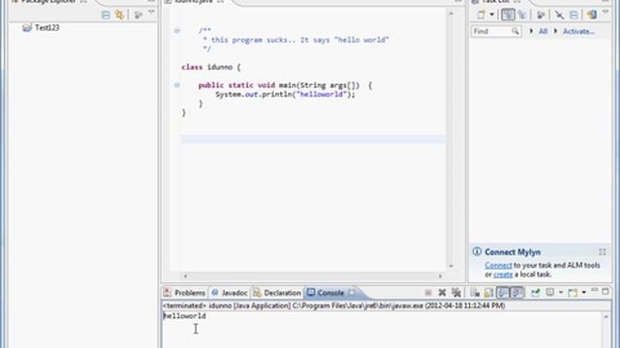The image size is (620, 348).
Task: Click helloworld output in Console
Action: point(185,316)
